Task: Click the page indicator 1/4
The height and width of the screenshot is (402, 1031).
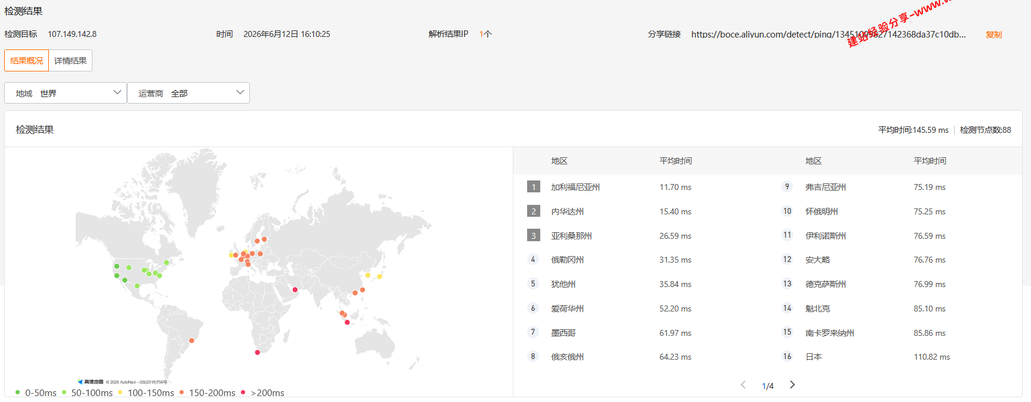Action: pyautogui.click(x=767, y=386)
